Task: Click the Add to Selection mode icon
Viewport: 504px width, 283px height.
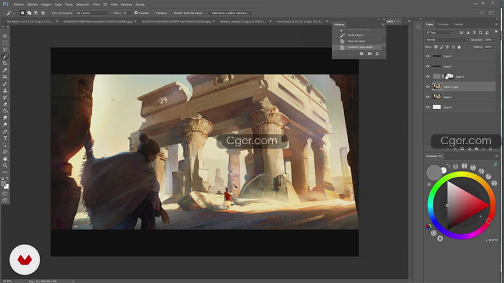Action: [x=29, y=13]
